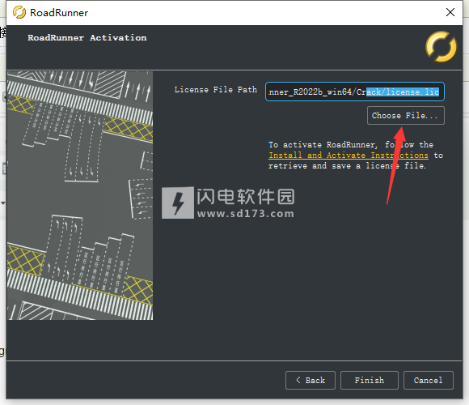
Task: Open the Choose File... browser
Action: click(x=406, y=116)
